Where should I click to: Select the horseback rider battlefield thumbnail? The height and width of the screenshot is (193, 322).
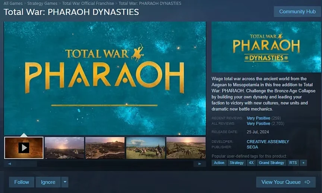[x=146, y=148]
